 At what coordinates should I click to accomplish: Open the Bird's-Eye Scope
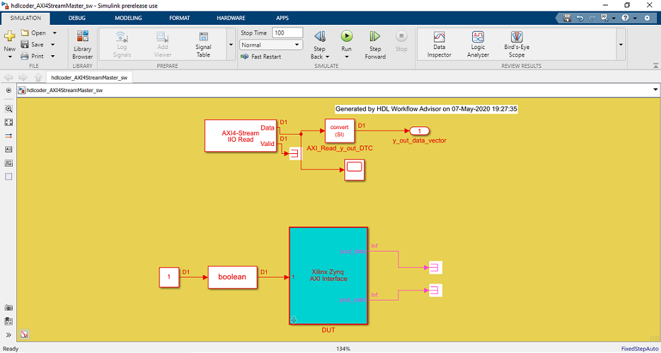pyautogui.click(x=516, y=45)
